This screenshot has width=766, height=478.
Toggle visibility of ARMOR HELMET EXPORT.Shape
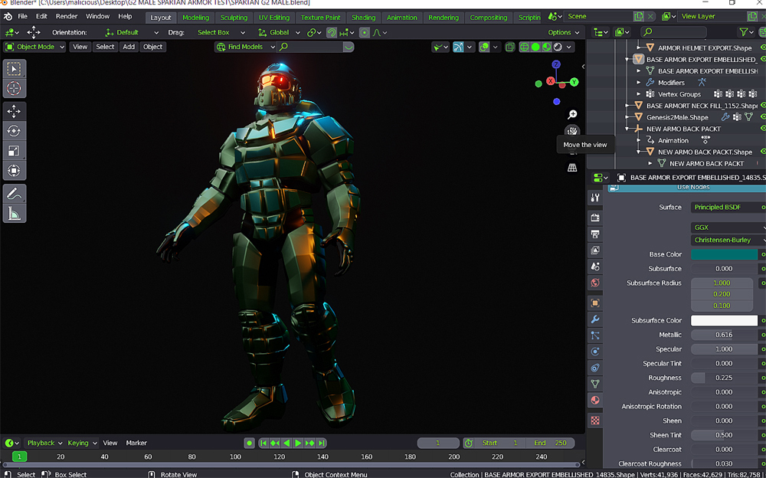[x=761, y=47]
